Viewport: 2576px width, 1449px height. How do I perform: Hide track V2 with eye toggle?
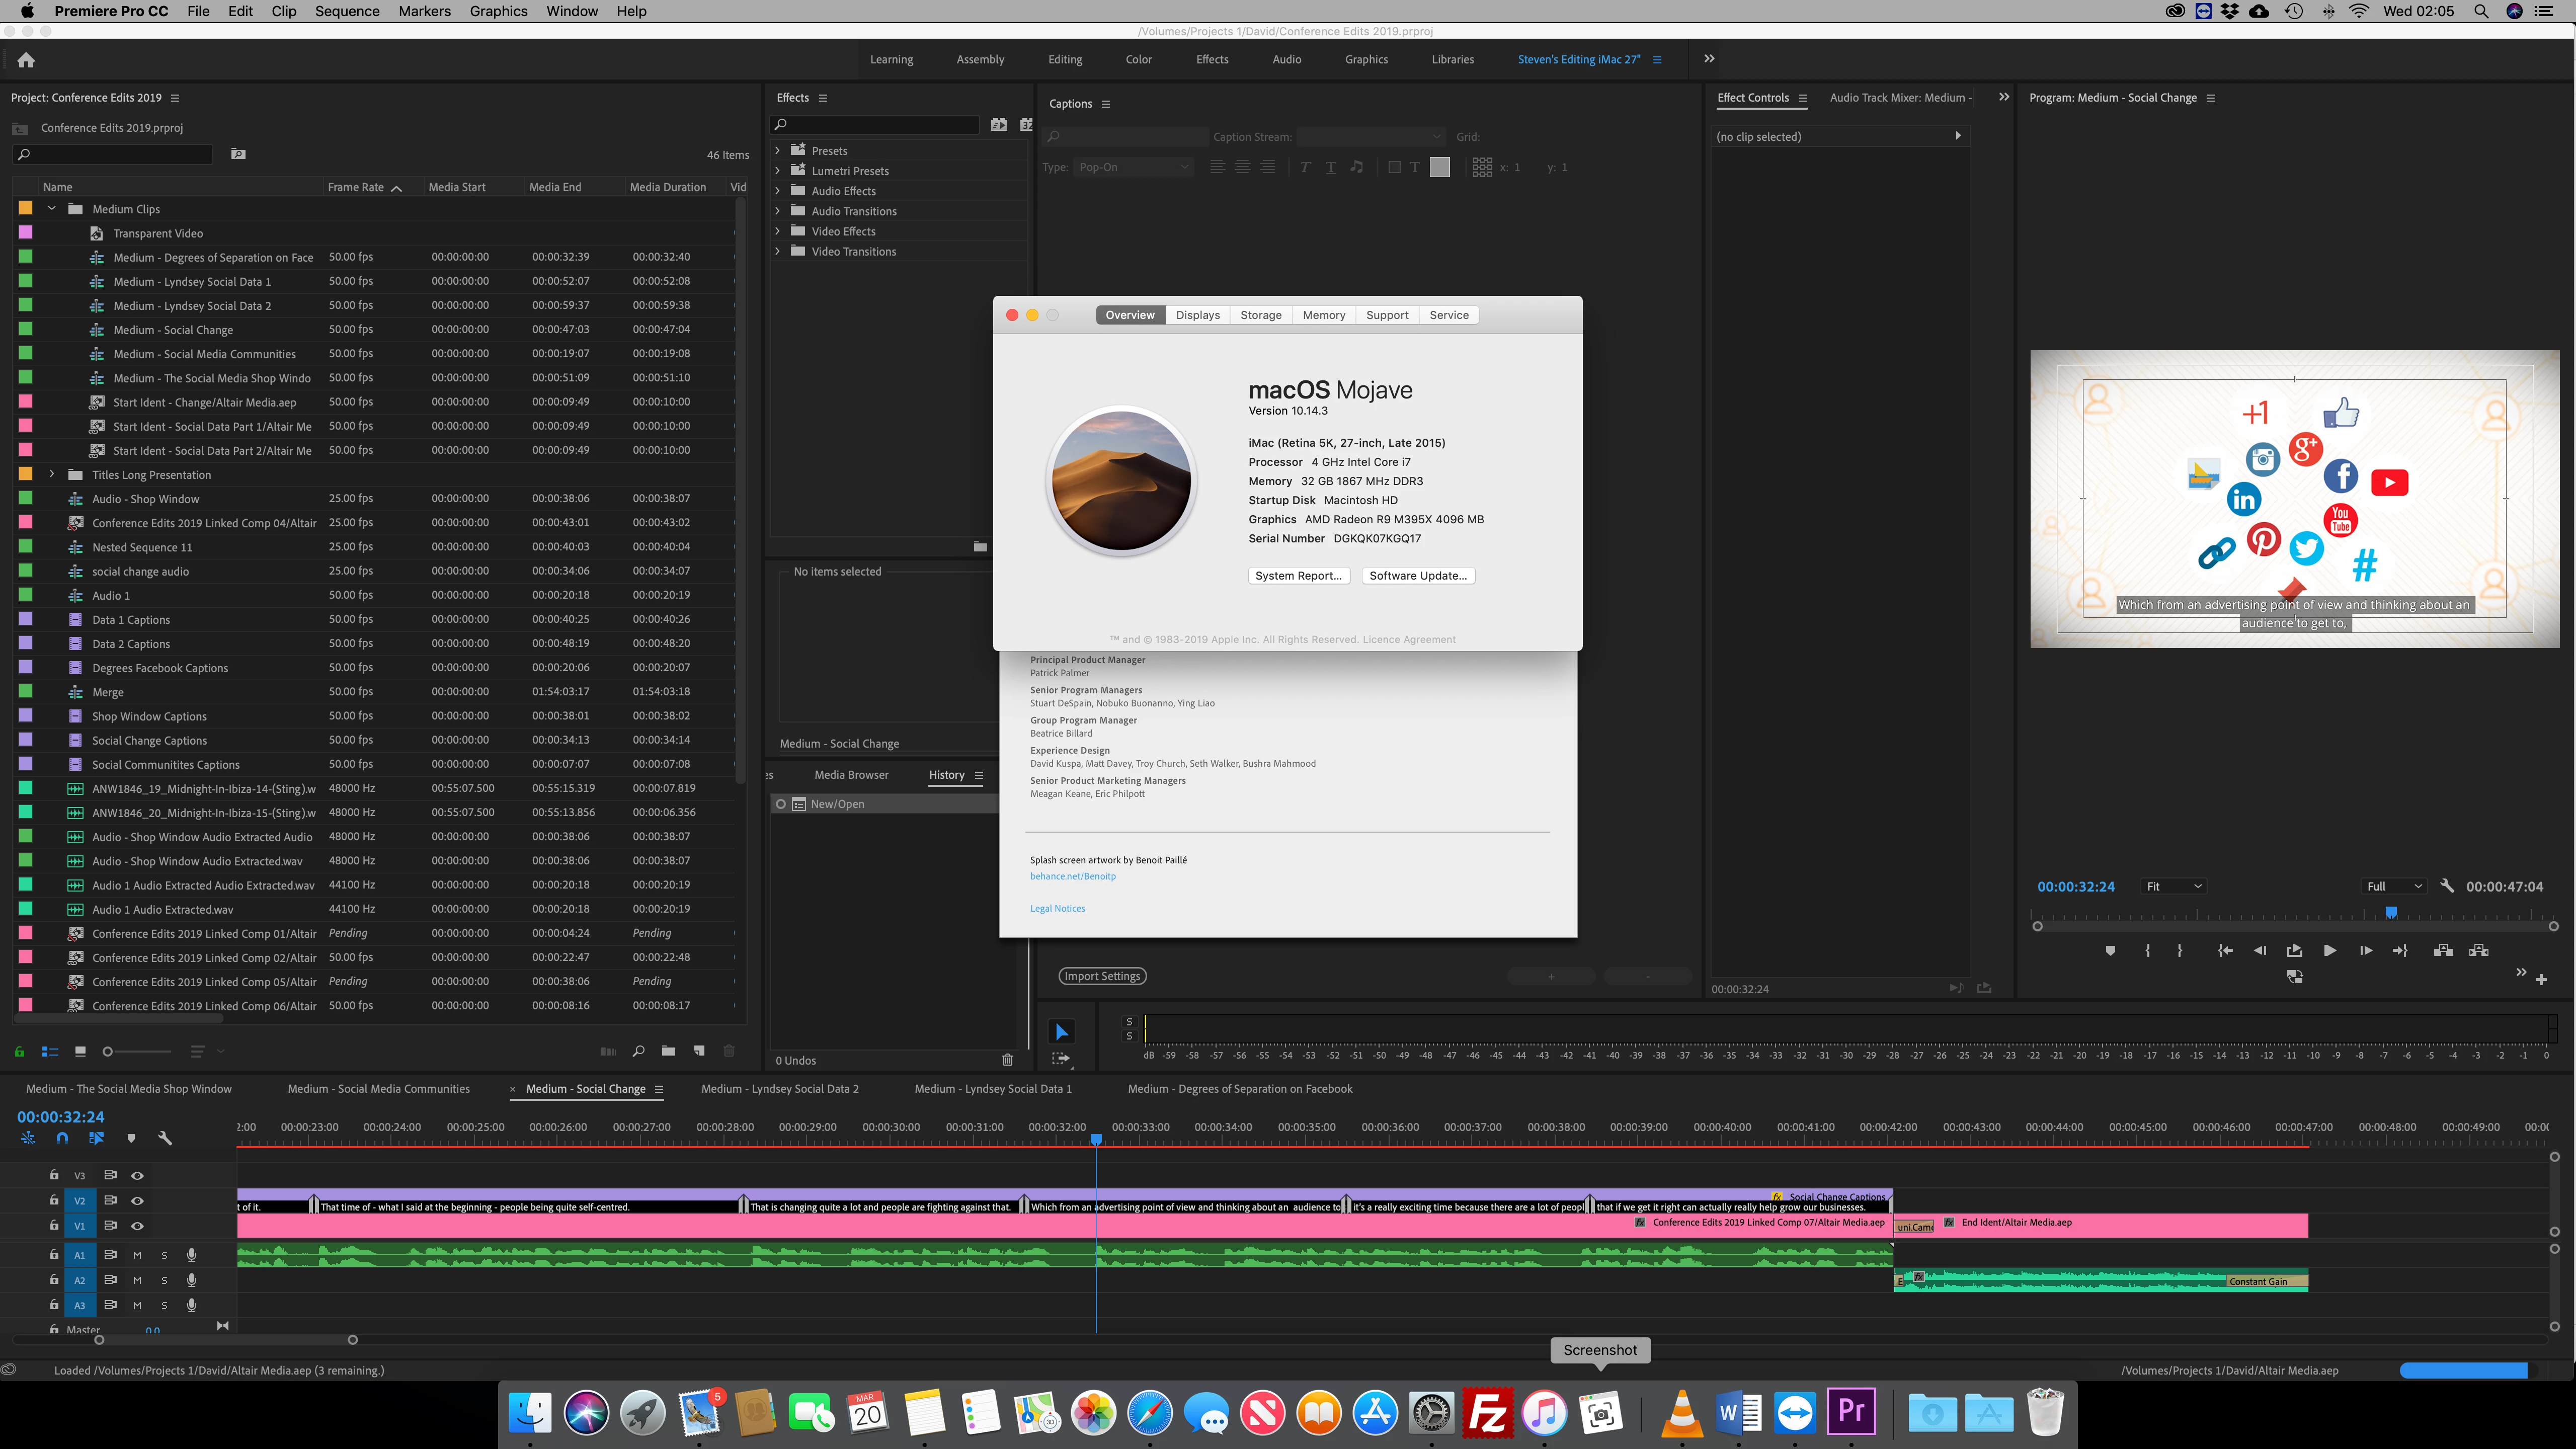pos(137,1200)
